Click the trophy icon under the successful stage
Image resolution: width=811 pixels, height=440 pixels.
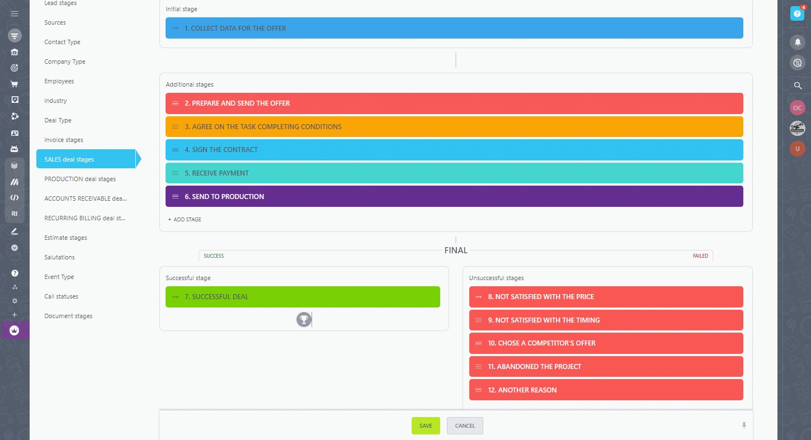pos(303,320)
